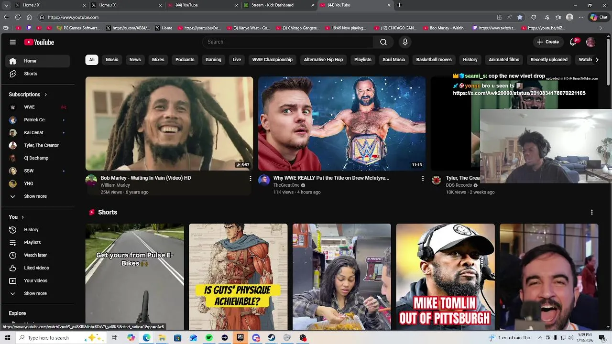
Task: Go back using browser back arrow
Action: pyautogui.click(x=6, y=17)
